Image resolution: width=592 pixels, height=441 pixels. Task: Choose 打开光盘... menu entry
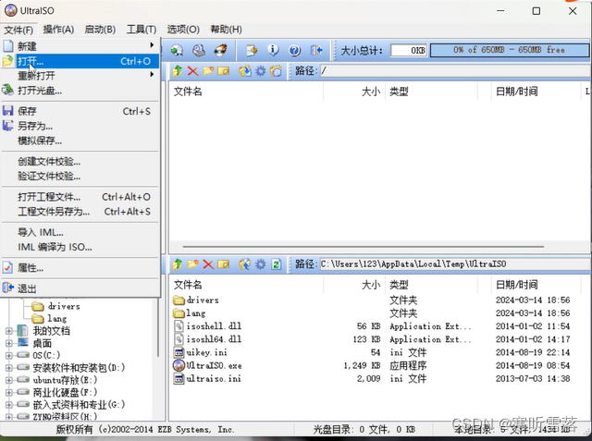[x=80, y=91]
